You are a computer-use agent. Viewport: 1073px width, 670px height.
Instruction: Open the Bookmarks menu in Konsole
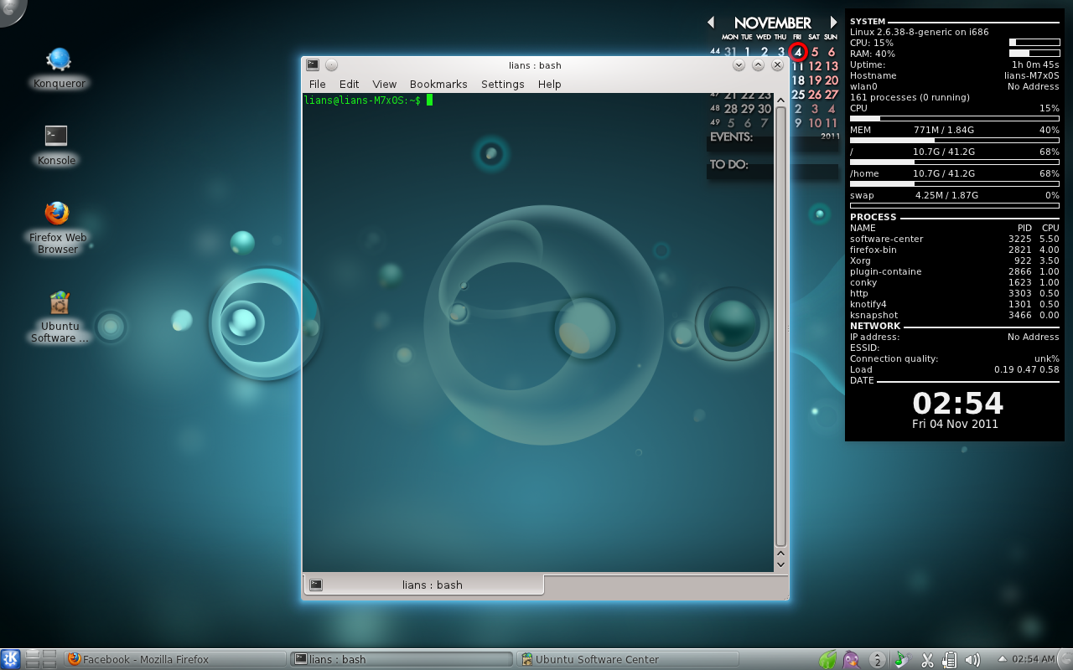(x=438, y=84)
